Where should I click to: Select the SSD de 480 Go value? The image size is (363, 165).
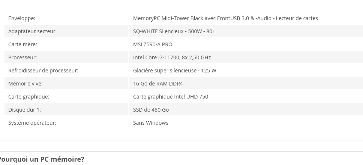151,110
